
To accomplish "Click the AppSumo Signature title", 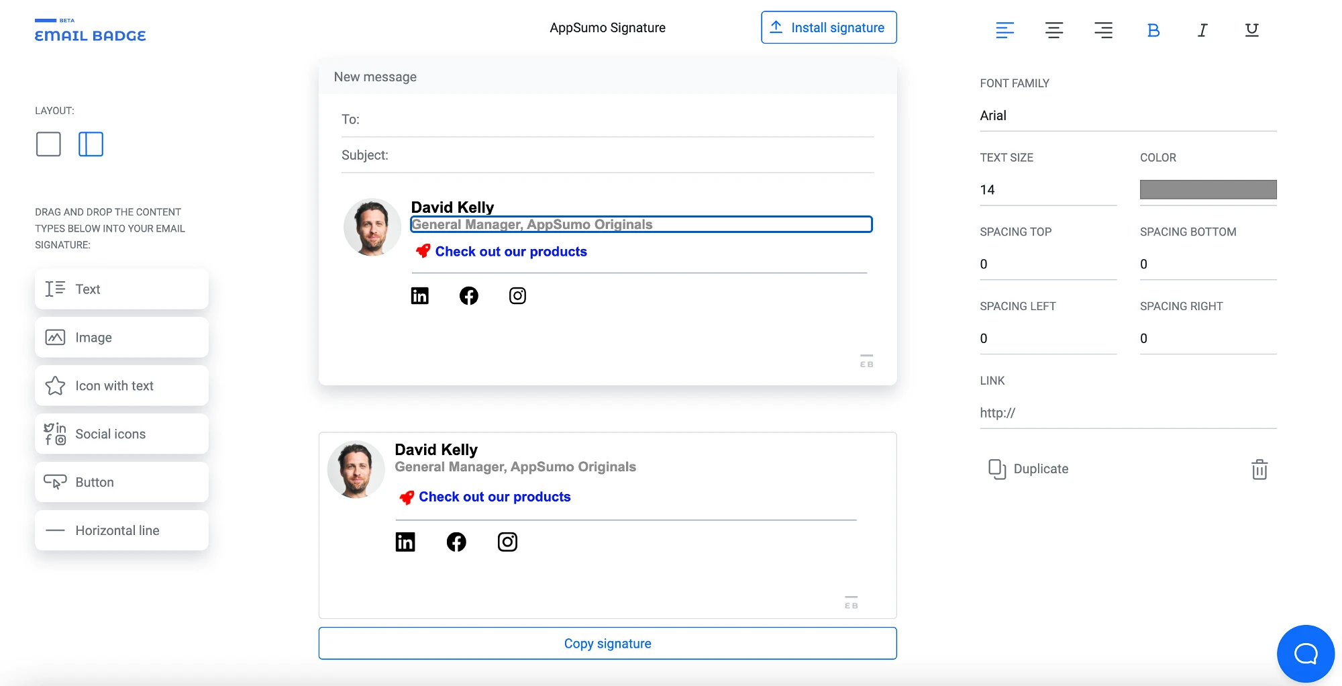I will coord(607,28).
